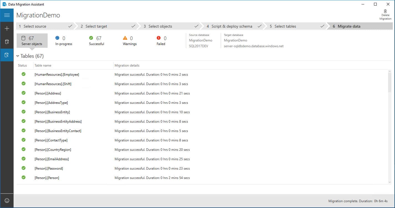This screenshot has width=395, height=208.
Task: Select the [HumanResources].[Employee] table name
Action: coord(57,75)
